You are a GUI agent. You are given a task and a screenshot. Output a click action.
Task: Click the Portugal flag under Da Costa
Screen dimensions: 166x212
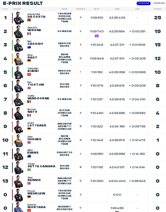click(29, 20)
